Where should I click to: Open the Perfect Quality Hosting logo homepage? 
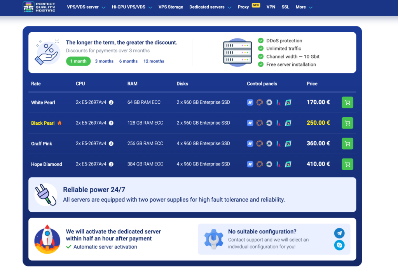click(39, 7)
